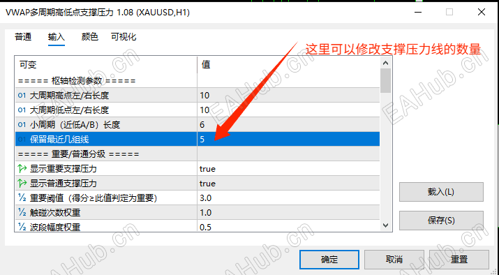Switch to the 可视化 tab
Viewport: 499px width, 275px height.
[x=124, y=37]
